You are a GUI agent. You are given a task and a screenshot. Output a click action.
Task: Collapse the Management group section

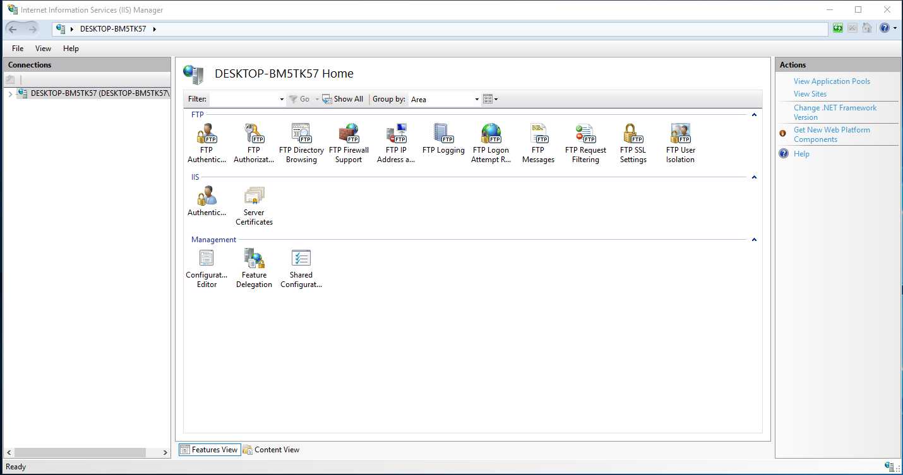click(754, 240)
